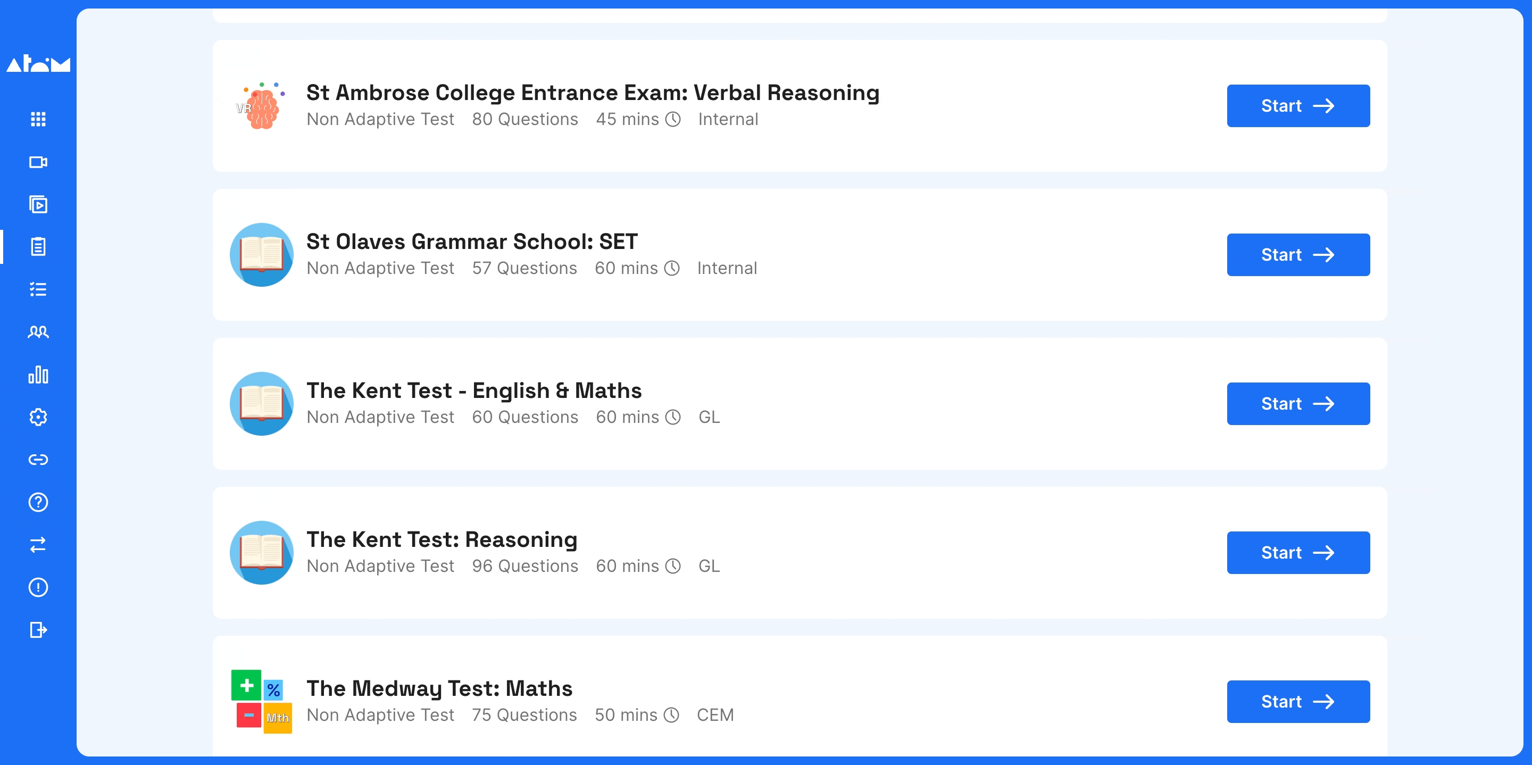Open the video camera lessons icon
The height and width of the screenshot is (765, 1532).
click(x=38, y=162)
